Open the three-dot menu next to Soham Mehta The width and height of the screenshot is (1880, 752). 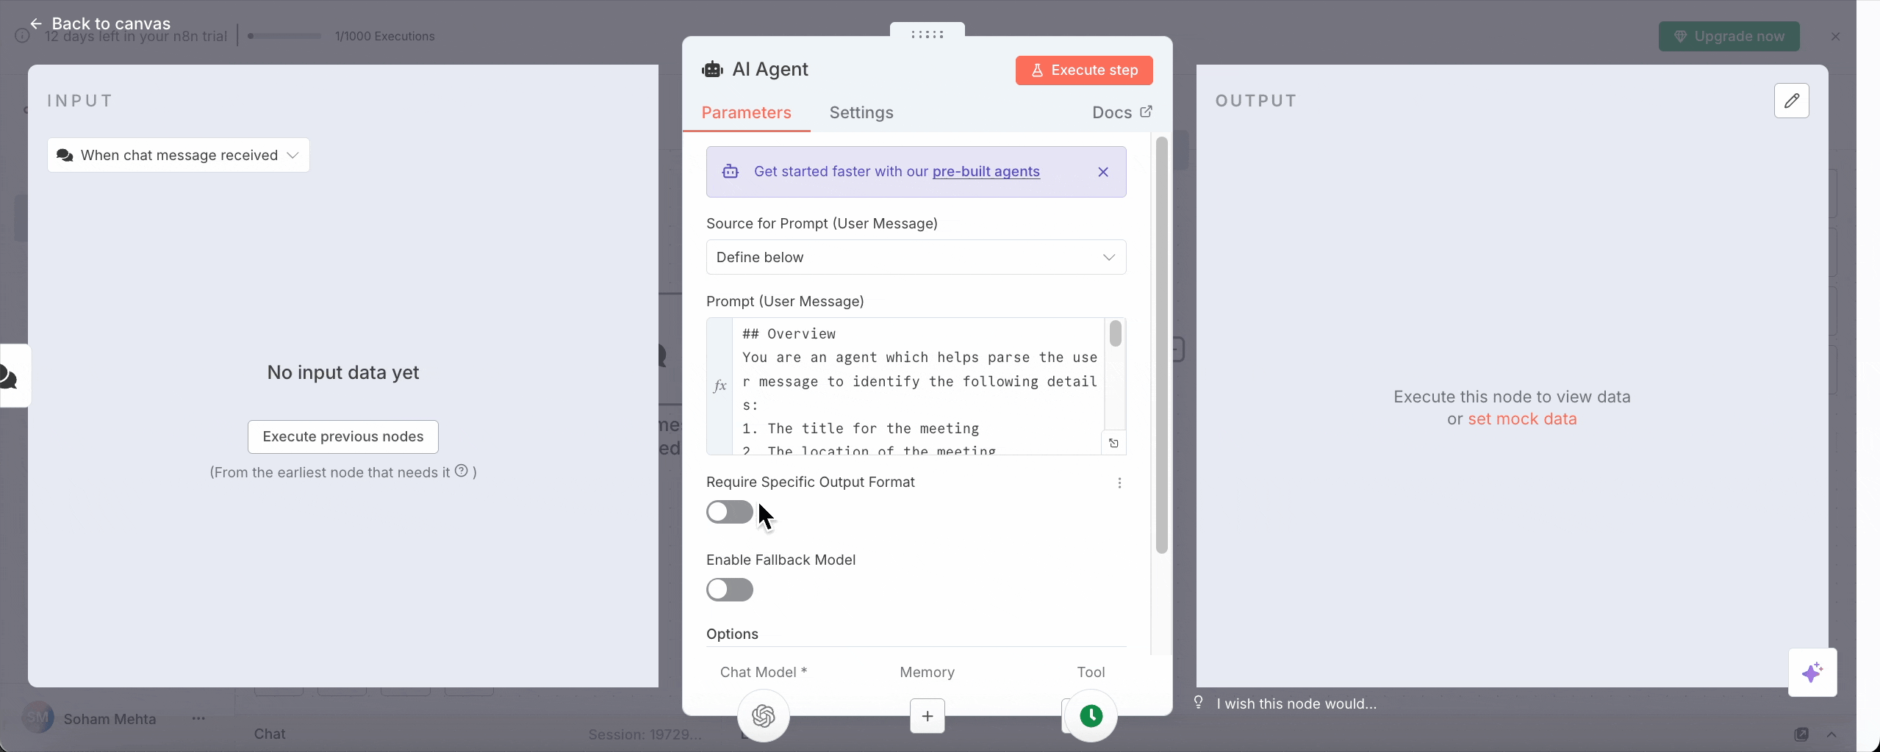click(x=197, y=718)
